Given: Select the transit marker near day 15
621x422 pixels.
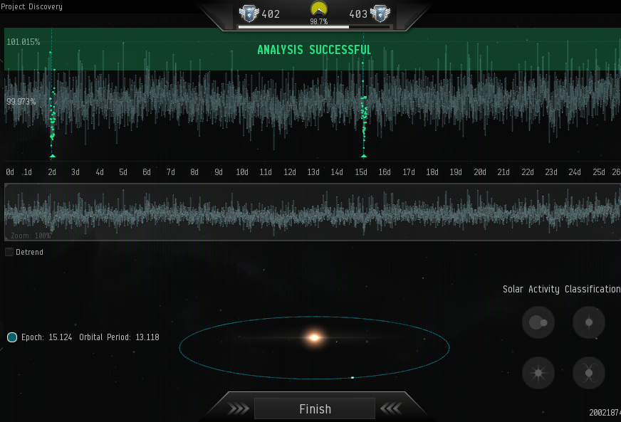Looking at the screenshot, I should [x=364, y=155].
